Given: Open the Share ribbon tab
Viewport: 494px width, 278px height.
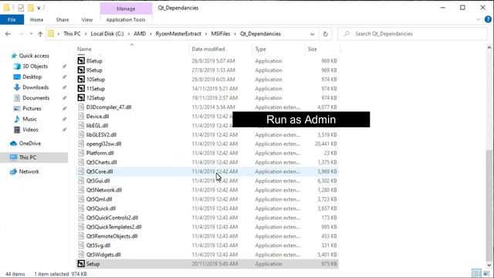Looking at the screenshot, I should [63, 19].
